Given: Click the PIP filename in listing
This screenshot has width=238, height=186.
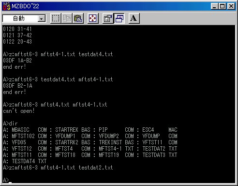Looking at the screenshot, I should click(103, 130).
